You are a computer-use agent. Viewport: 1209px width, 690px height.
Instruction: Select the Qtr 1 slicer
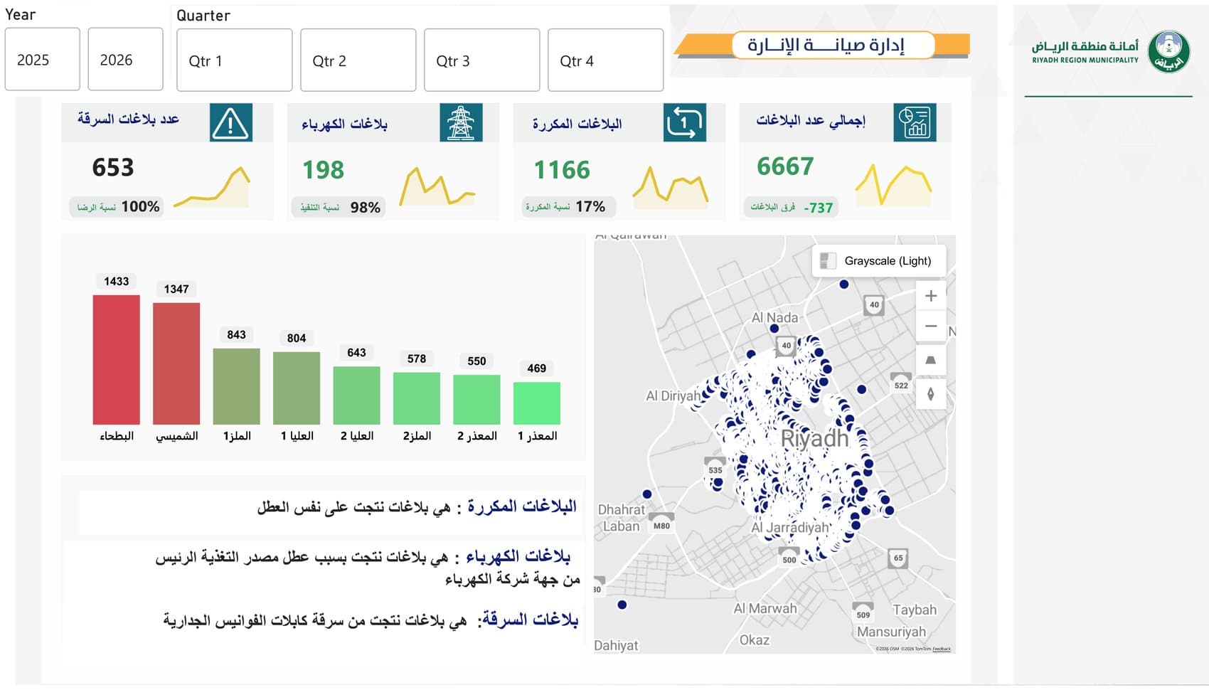pos(234,60)
